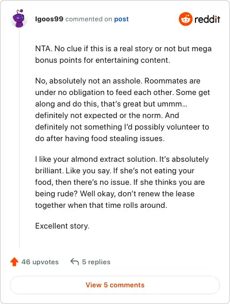Open the lgoos99 username profile
230x304 pixels.
(49, 19)
